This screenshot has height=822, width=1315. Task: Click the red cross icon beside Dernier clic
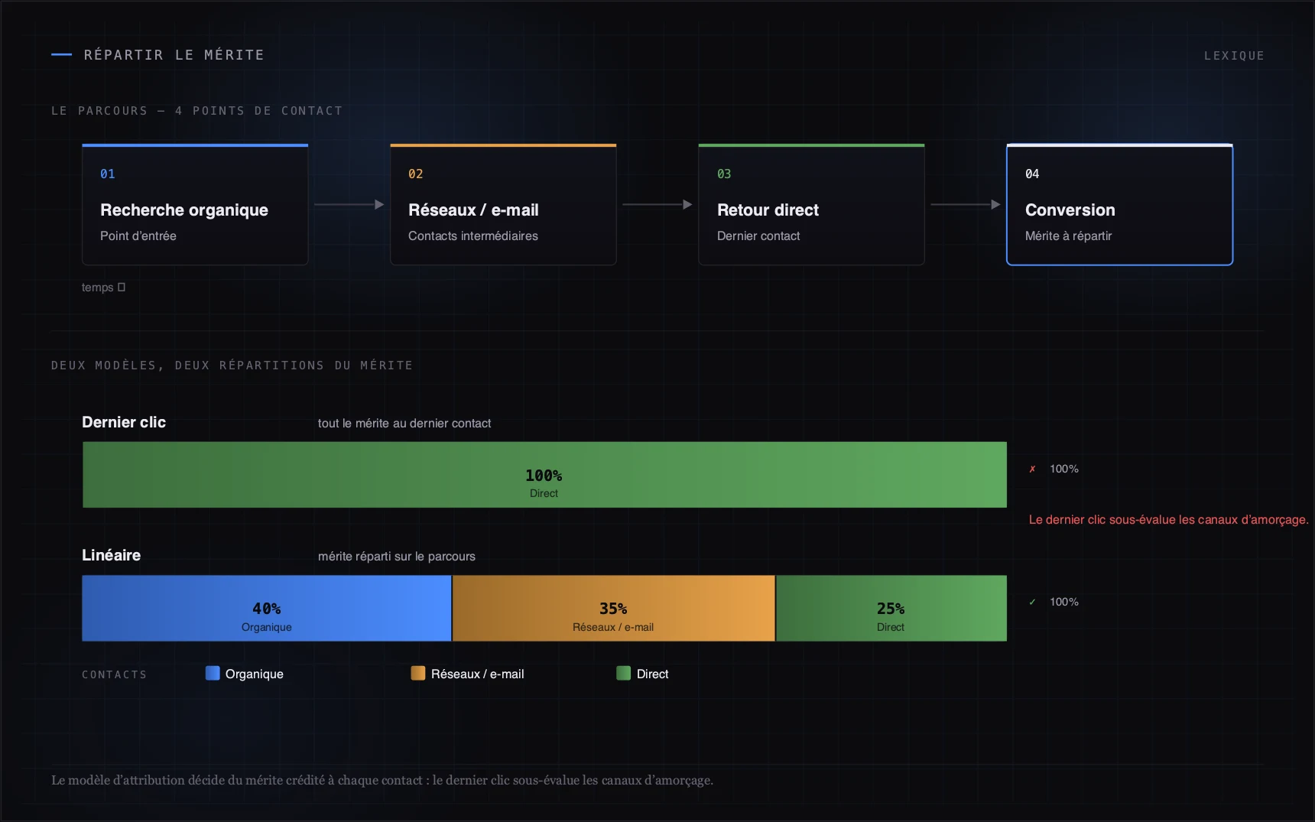click(1032, 469)
